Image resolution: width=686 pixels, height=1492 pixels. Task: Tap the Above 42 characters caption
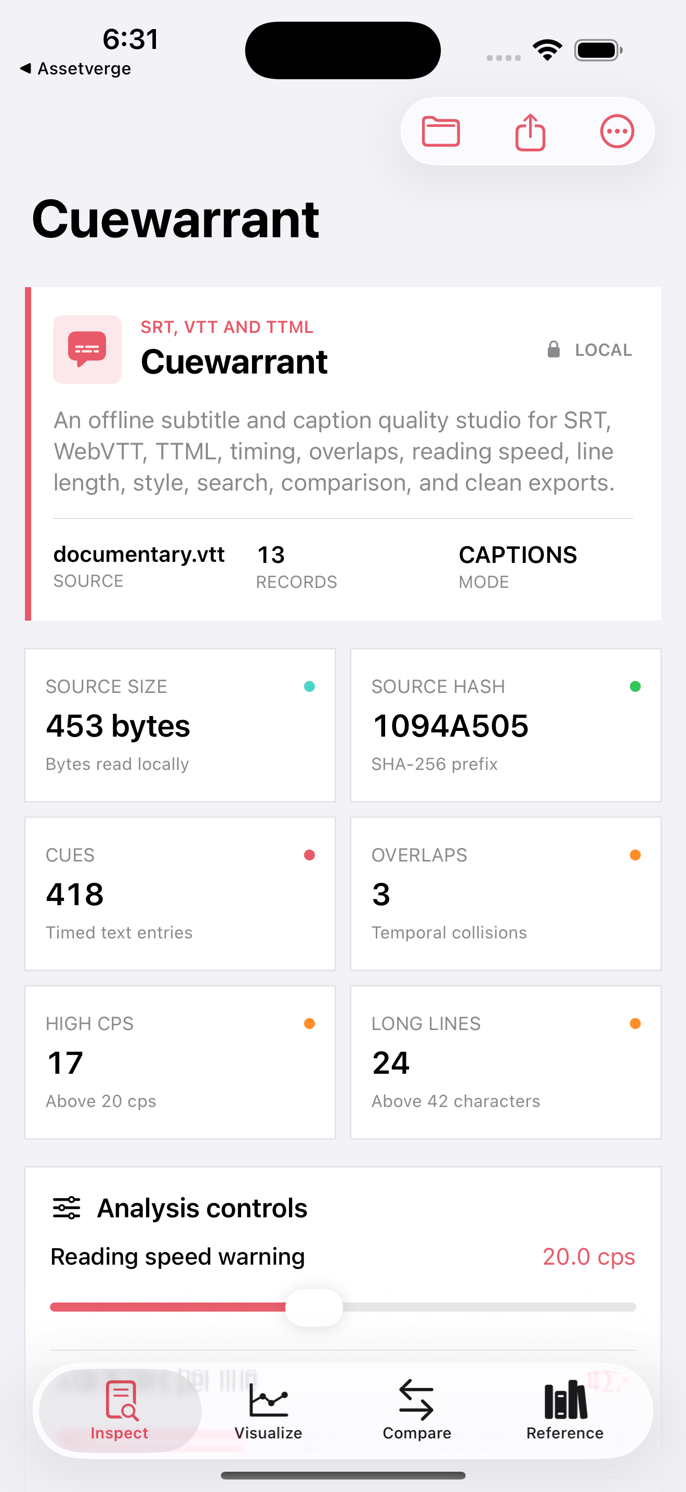(x=456, y=1101)
